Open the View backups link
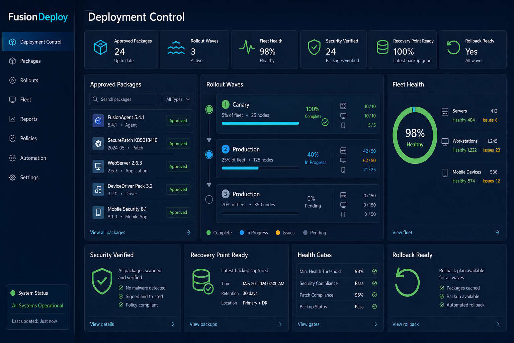The image size is (514, 343). coord(203,324)
